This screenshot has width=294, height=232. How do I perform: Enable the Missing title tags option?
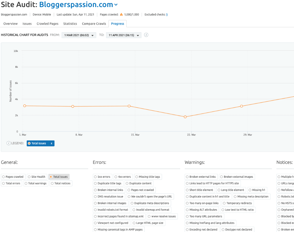[148, 177]
